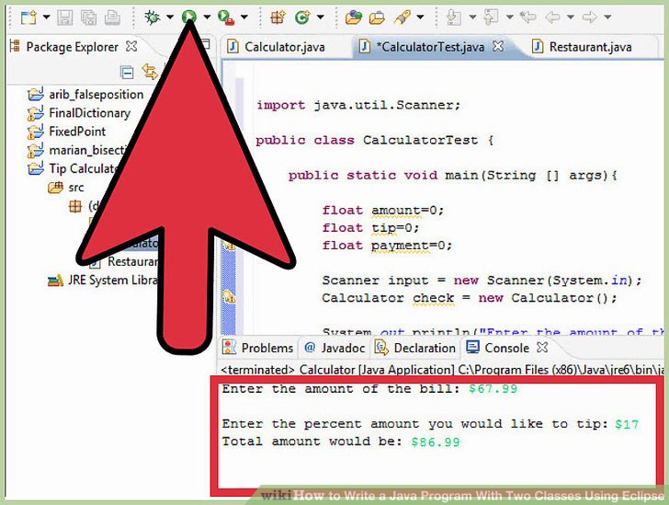Viewport: 669px width, 505px height.
Task: Click the Next Annotation icon
Action: [x=454, y=17]
